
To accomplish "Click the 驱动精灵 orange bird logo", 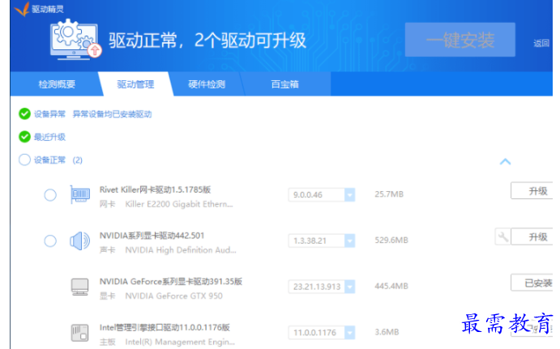I will (x=22, y=9).
